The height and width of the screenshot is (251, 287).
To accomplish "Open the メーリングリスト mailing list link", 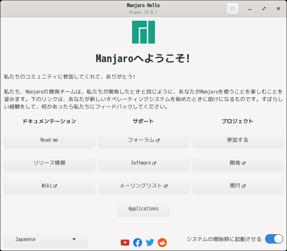I will click(x=143, y=186).
